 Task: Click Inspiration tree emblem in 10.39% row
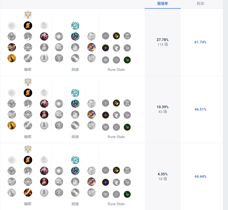[x=75, y=93]
